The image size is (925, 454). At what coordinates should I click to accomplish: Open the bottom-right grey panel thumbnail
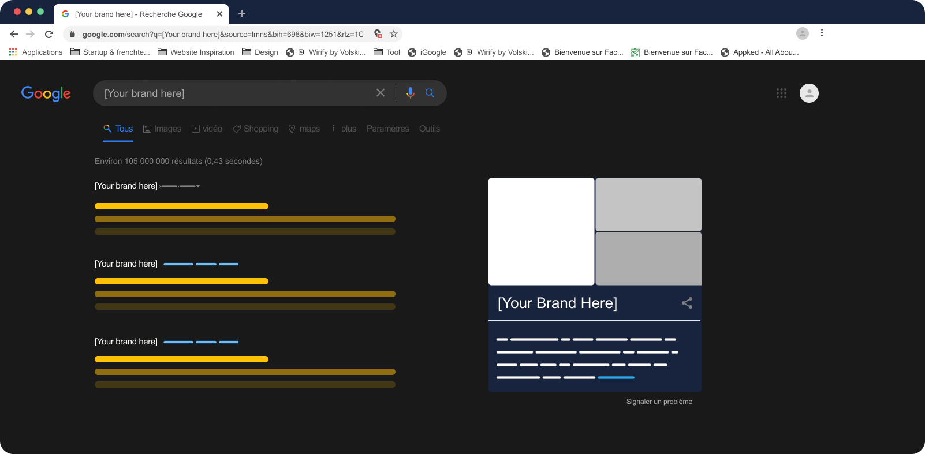[648, 258]
